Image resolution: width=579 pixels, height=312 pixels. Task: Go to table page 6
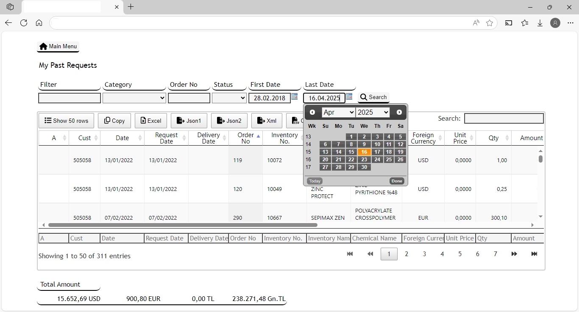[478, 254]
